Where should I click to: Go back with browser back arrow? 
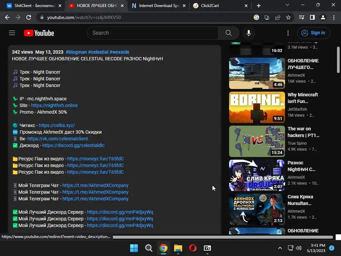[7, 17]
